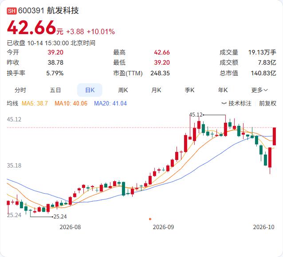Click the 均线 moving average label
The width and height of the screenshot is (283, 257).
(12, 103)
